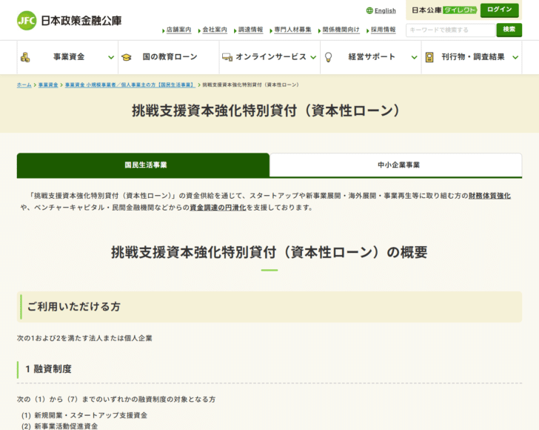Expand the オンラインサービス menu chevron
This screenshot has width=539, height=430.
pos(313,58)
